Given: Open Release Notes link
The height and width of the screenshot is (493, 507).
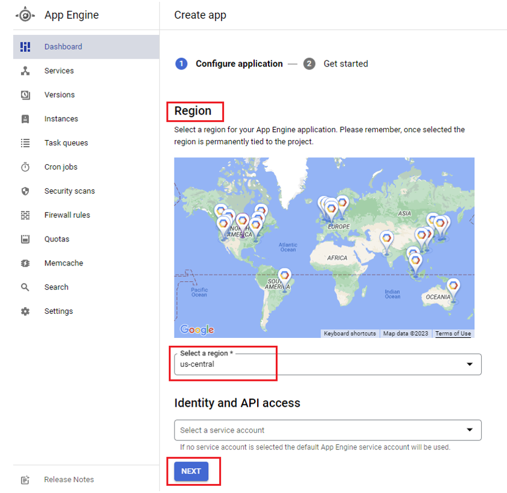Looking at the screenshot, I should point(86,480).
